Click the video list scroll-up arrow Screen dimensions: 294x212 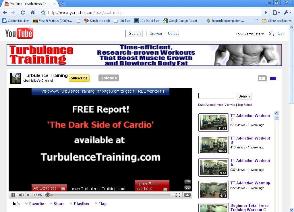(x=276, y=113)
